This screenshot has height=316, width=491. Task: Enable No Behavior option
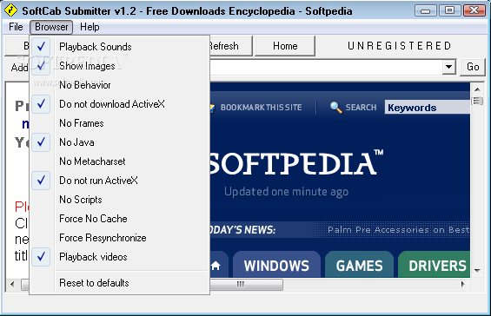click(120, 85)
